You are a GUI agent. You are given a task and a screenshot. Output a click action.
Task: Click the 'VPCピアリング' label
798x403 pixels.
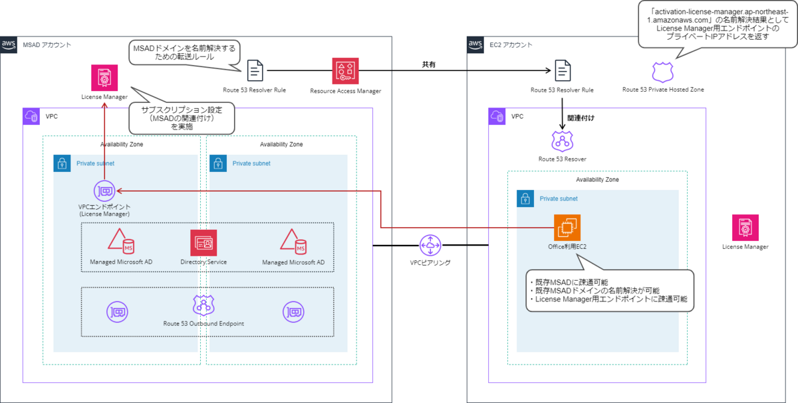pos(430,262)
